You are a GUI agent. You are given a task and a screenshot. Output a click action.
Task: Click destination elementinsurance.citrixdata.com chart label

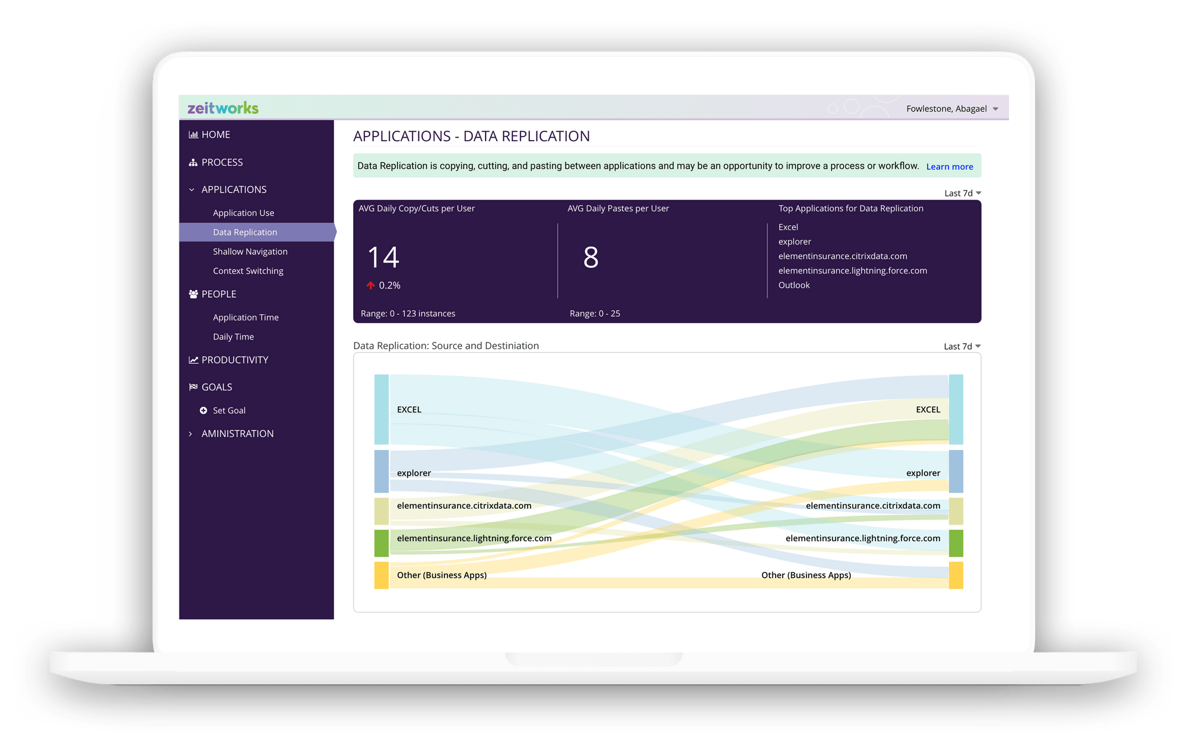tap(873, 506)
